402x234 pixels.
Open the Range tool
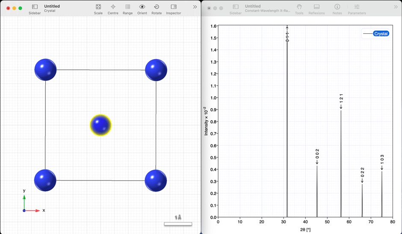point(127,7)
